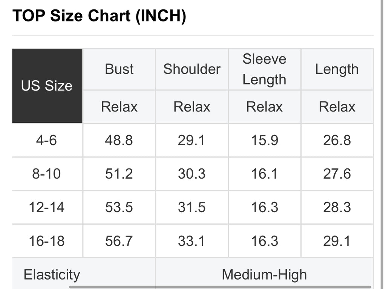Select Relax subheader under Bust

click(x=119, y=107)
